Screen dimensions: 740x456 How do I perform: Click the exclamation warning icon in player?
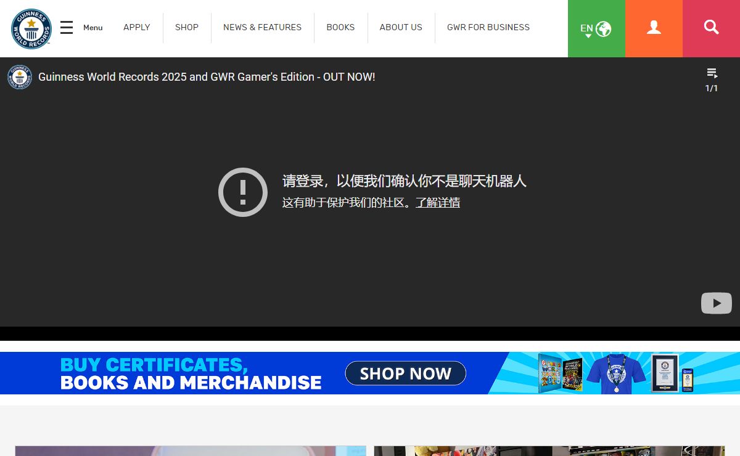pos(243,192)
